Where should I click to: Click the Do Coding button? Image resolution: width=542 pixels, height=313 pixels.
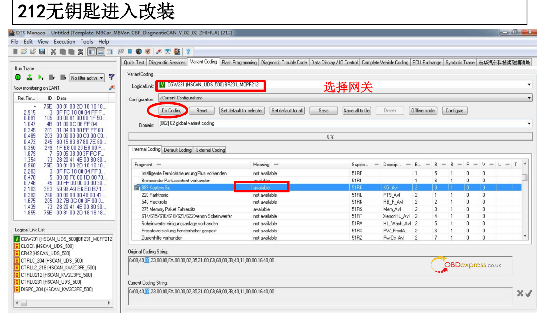pos(171,111)
